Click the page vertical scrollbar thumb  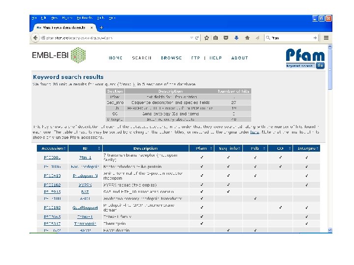point(330,69)
